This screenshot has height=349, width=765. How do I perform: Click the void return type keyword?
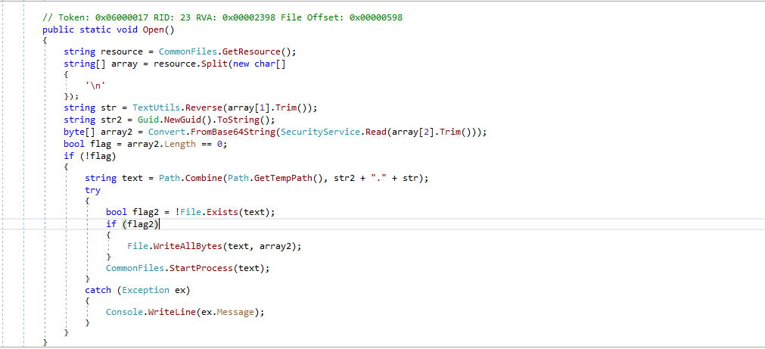(127, 30)
